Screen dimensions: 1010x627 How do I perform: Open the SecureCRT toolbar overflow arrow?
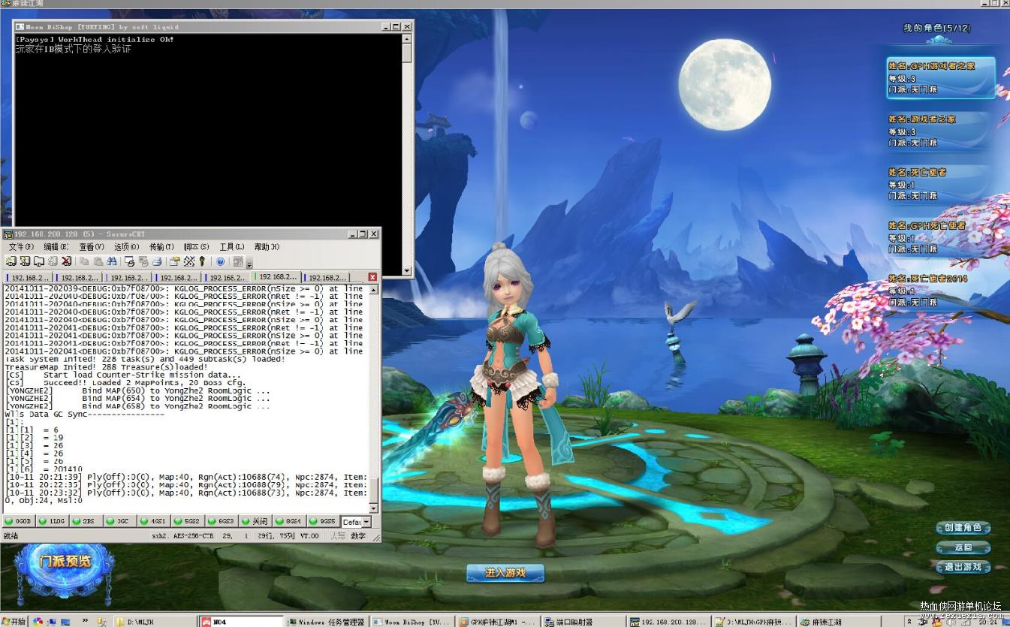click(x=249, y=264)
